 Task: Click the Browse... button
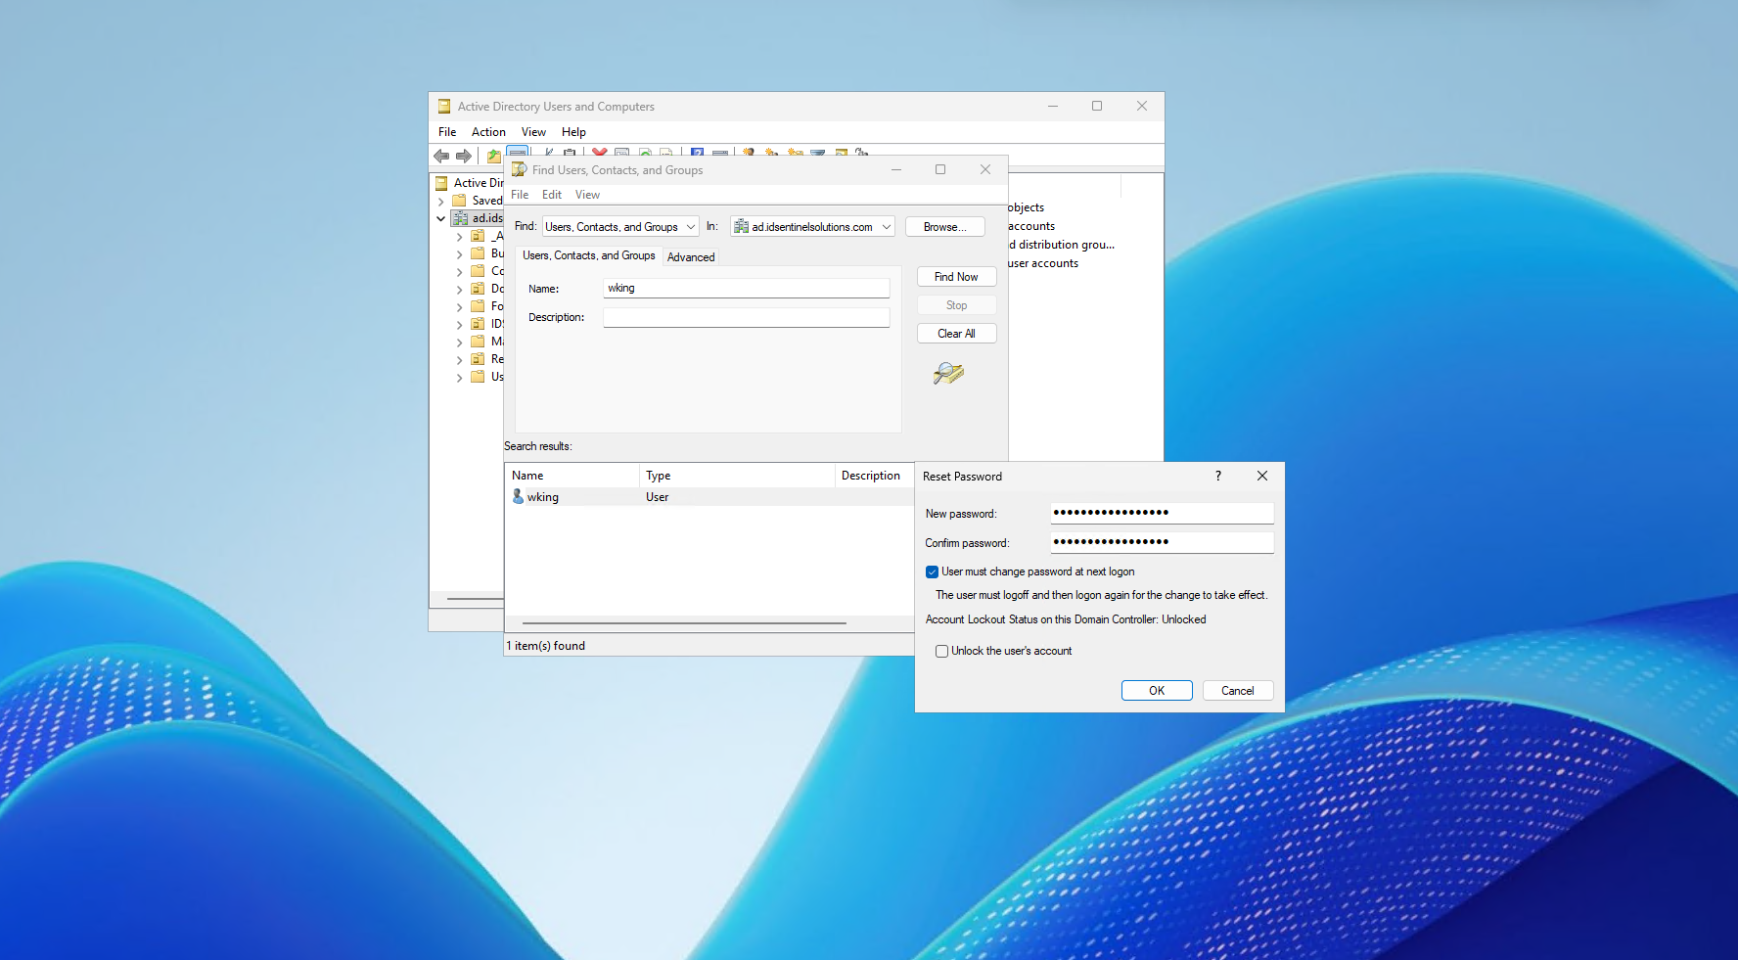pos(945,227)
